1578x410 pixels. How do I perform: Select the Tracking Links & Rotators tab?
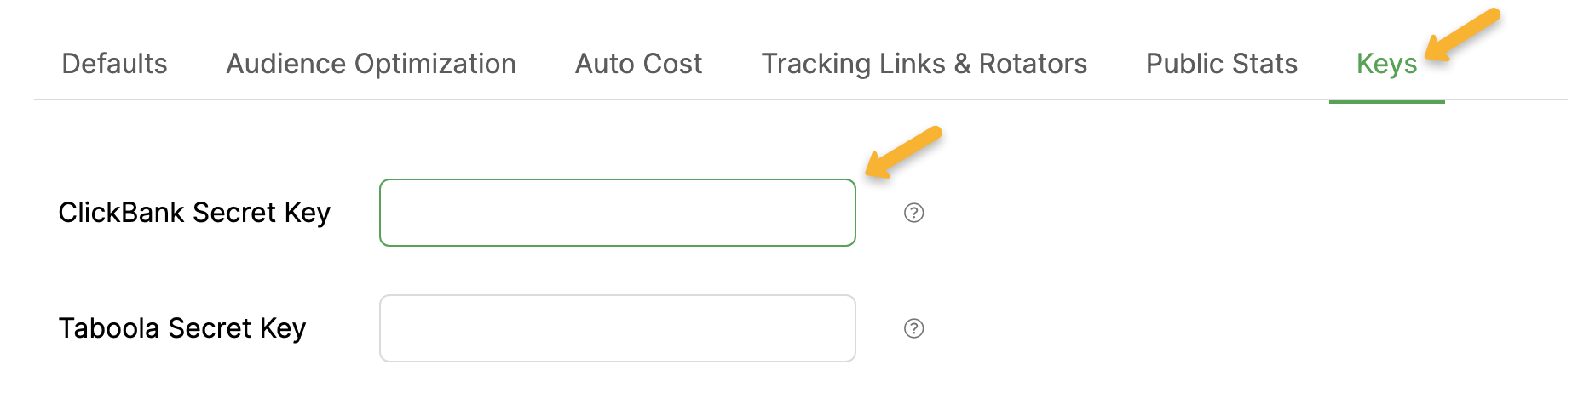924,64
